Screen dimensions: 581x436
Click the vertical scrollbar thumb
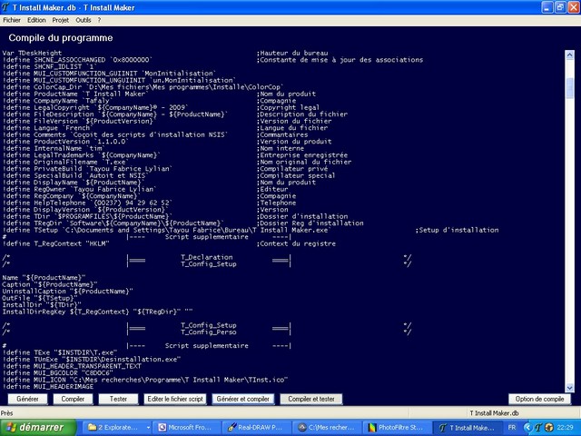coord(569,88)
